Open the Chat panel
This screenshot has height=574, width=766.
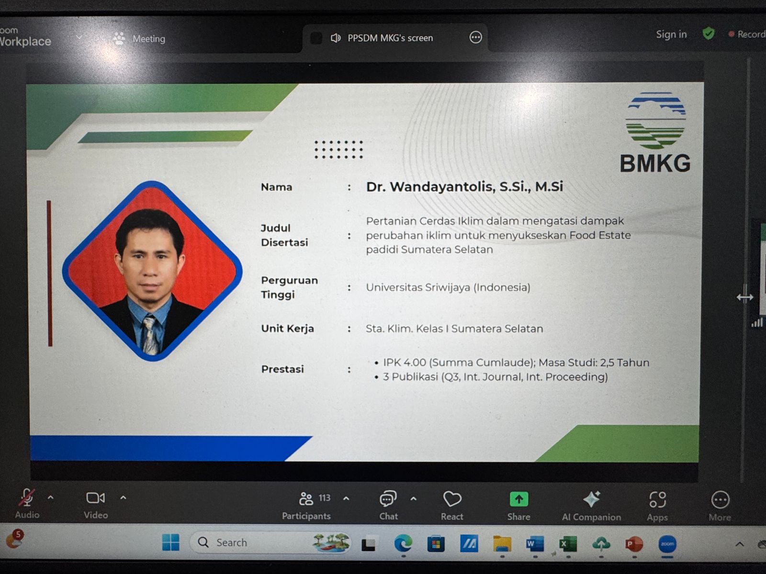[x=388, y=506]
